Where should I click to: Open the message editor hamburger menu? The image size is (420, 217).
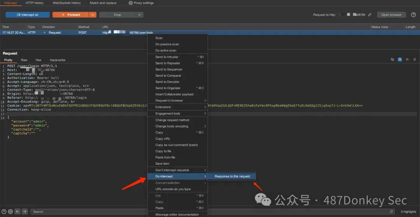[x=415, y=60]
